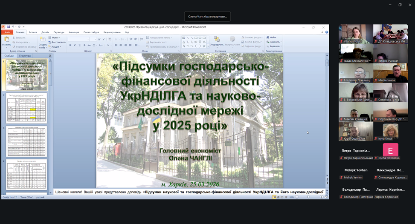Select slide 3 thumbnail in slides pane
The width and height of the screenshot is (415, 224).
point(26,141)
